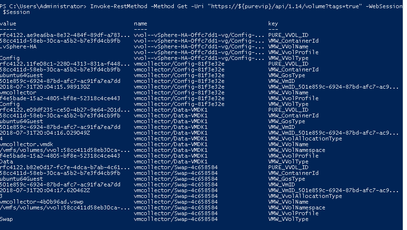Click the VMW_VVolNamespace key in Swap rows
The width and height of the screenshot is (407, 230).
click(x=297, y=208)
